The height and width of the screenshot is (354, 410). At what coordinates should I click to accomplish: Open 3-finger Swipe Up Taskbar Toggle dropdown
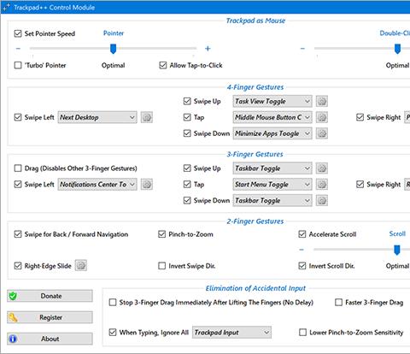pyautogui.click(x=272, y=168)
